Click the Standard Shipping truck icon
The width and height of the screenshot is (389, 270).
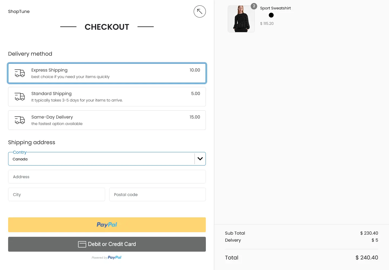coord(20,97)
